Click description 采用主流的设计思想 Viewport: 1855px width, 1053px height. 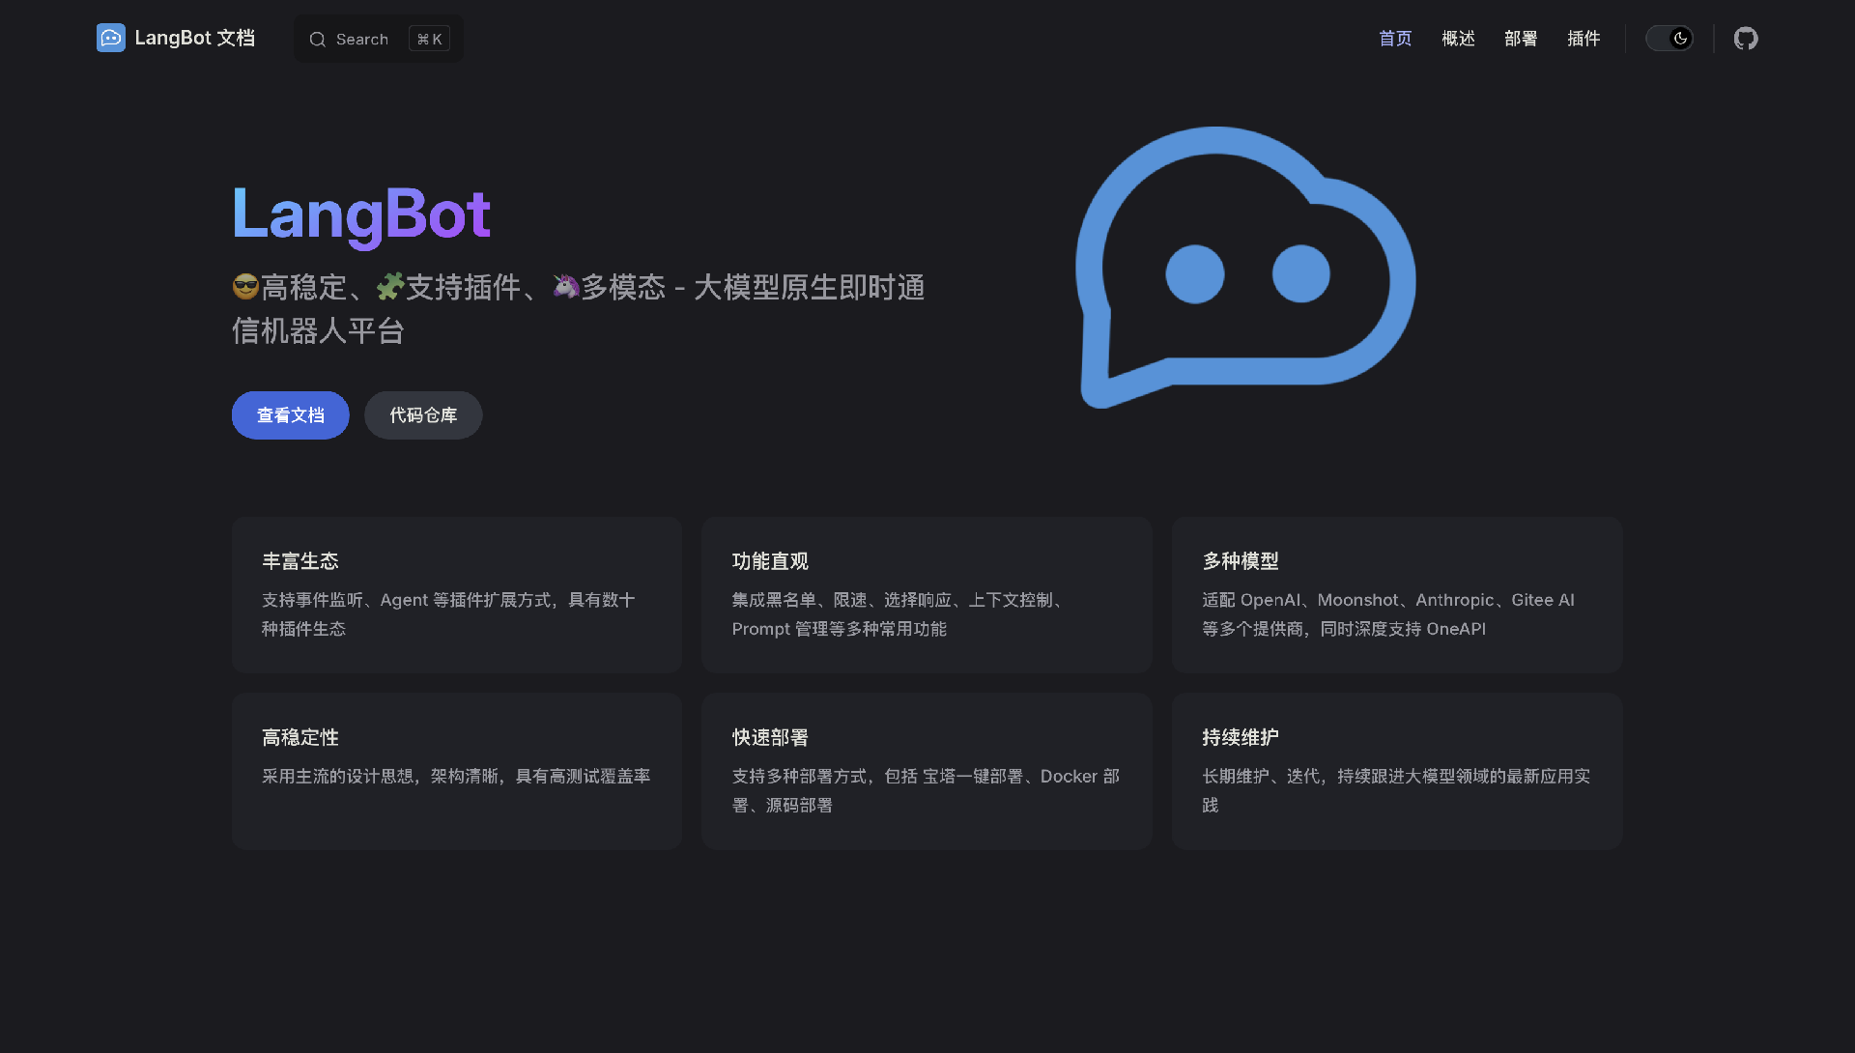pos(456,777)
